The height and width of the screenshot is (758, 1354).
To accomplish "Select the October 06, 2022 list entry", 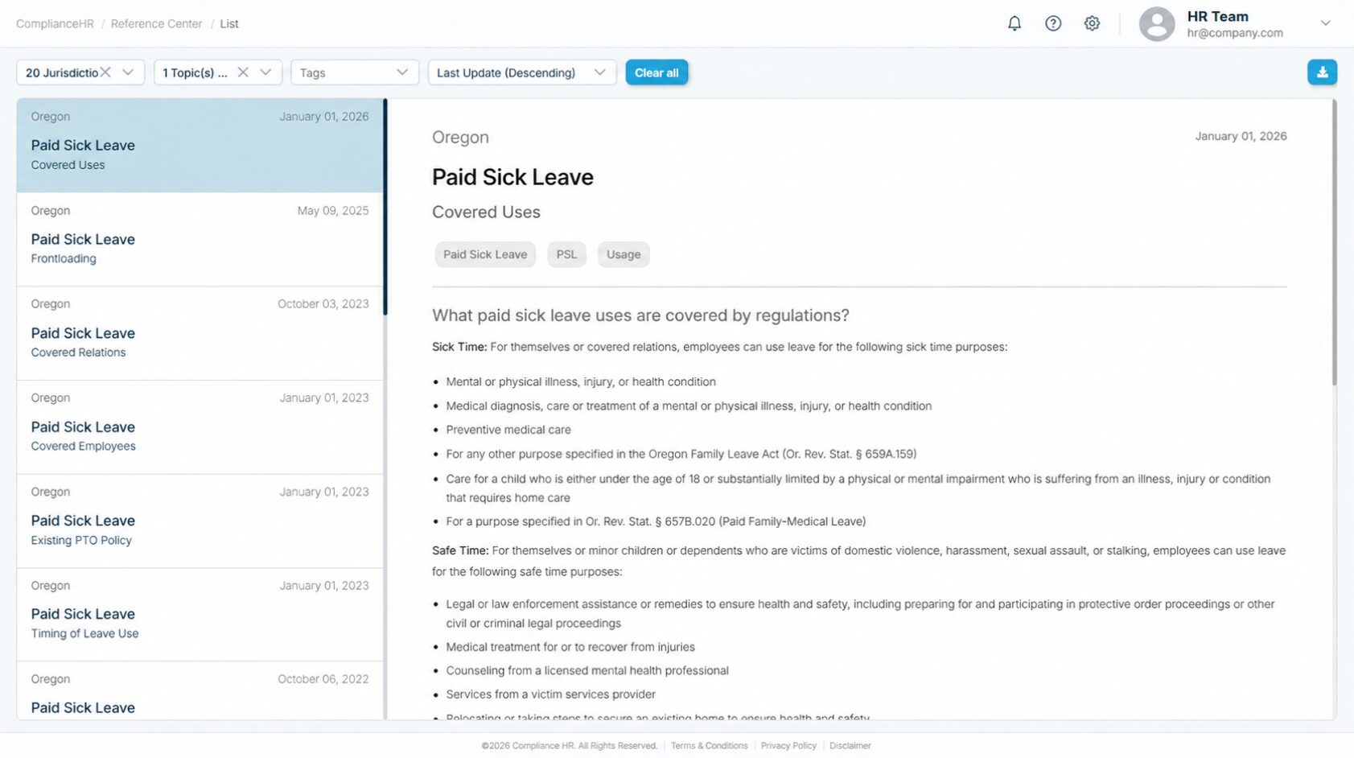I will point(200,691).
